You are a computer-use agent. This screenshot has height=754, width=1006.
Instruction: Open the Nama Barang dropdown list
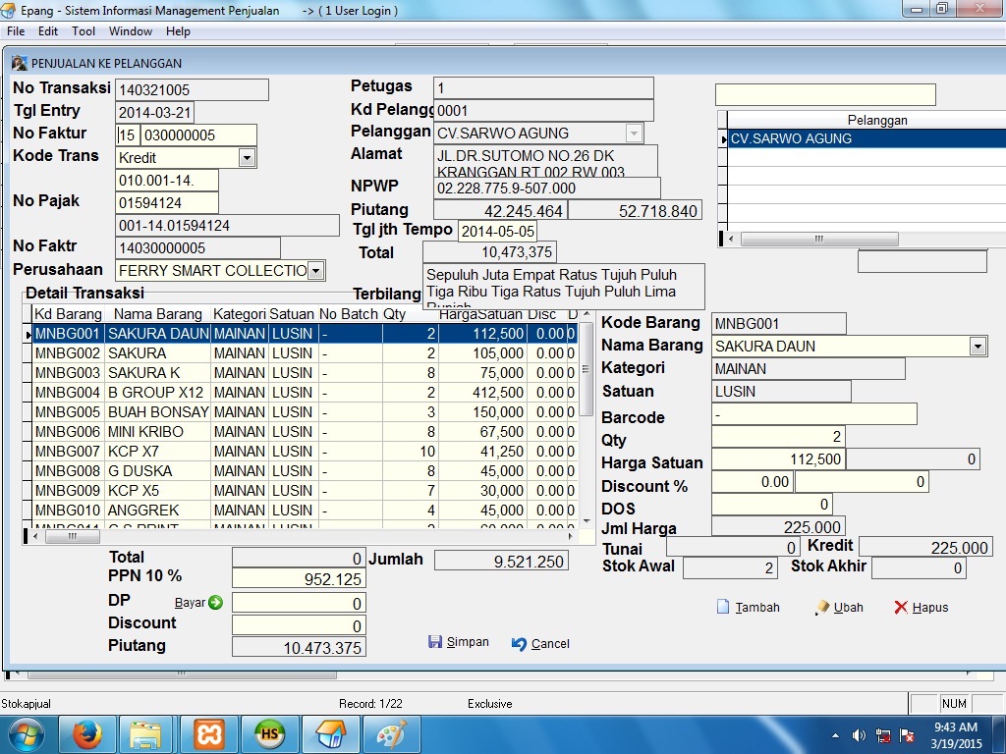pyautogui.click(x=977, y=346)
